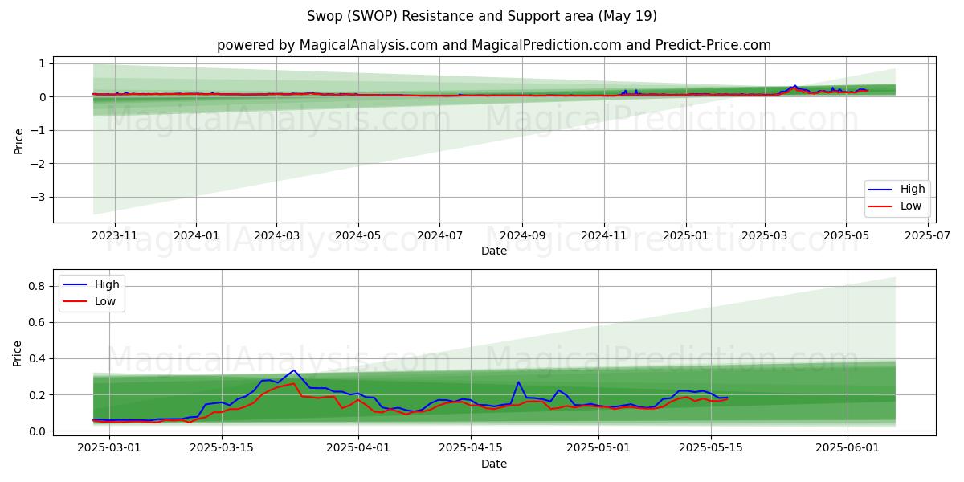Click the 'Date' x-axis label of bottom chart
964x482 pixels.
tap(494, 464)
